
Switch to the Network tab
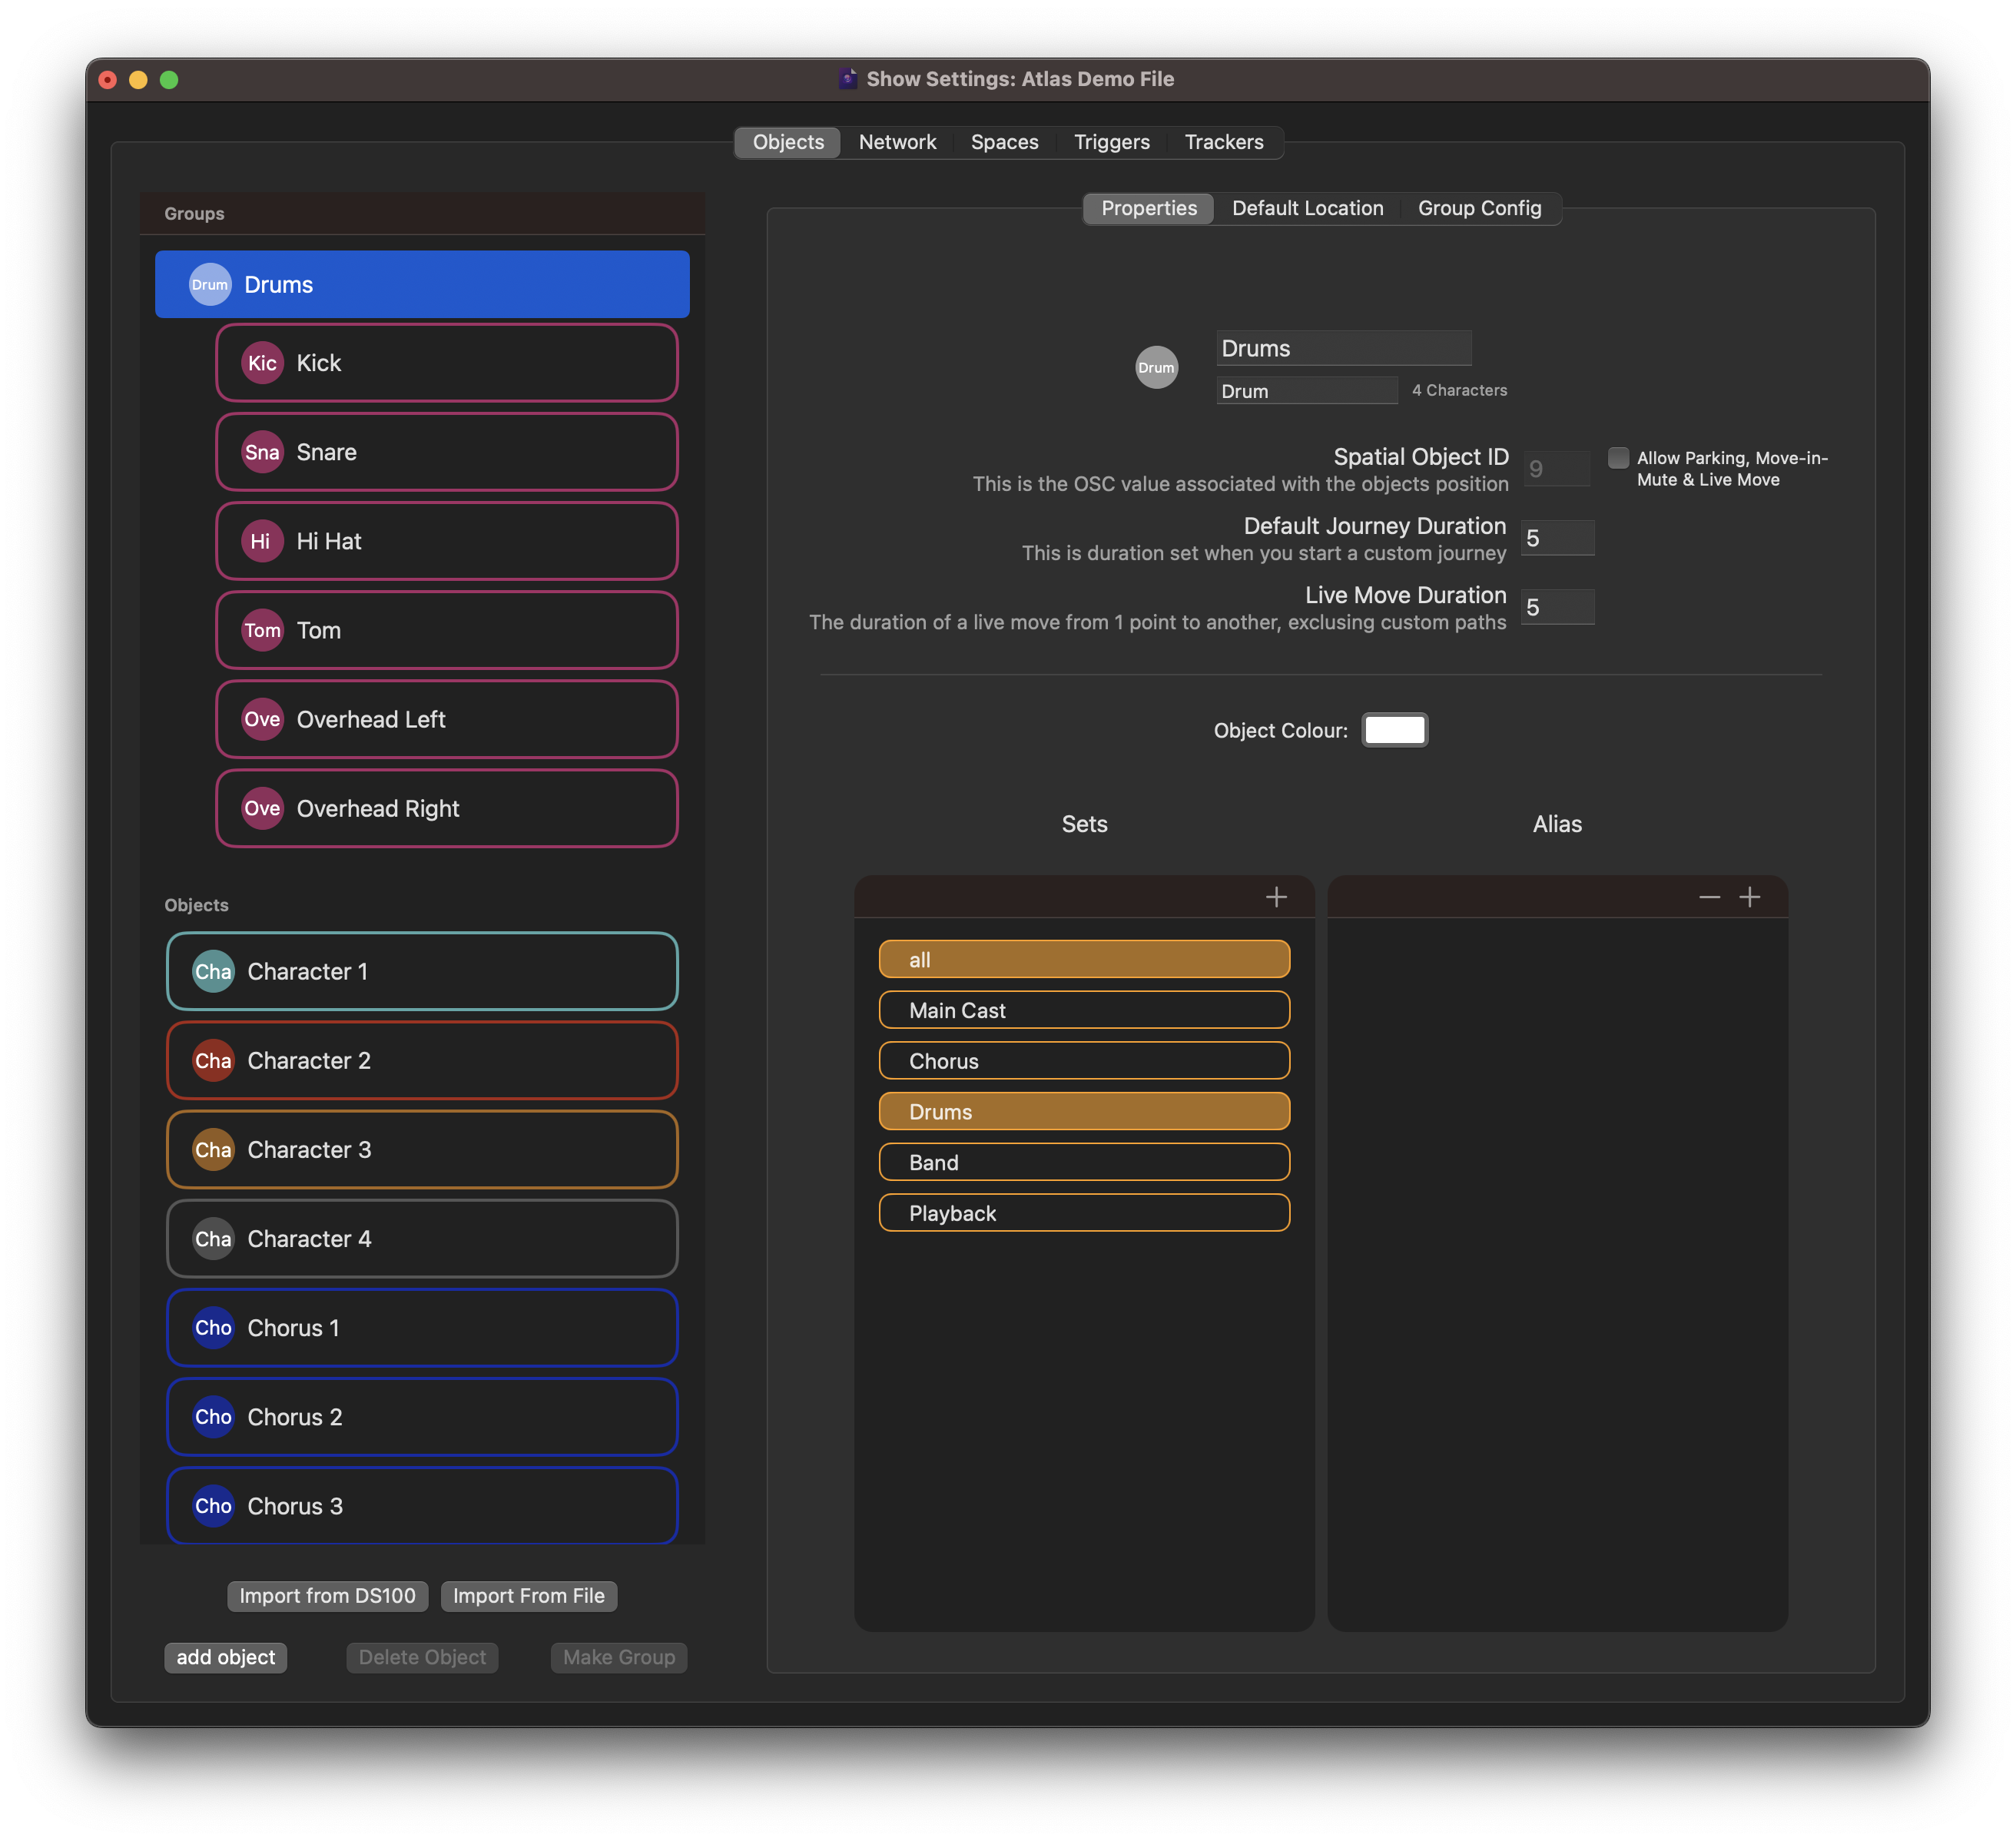[897, 142]
